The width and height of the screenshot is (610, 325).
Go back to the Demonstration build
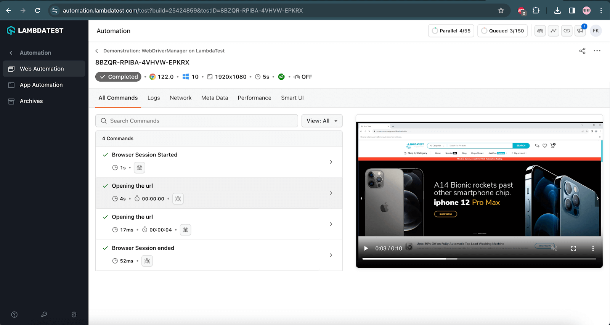pos(97,51)
